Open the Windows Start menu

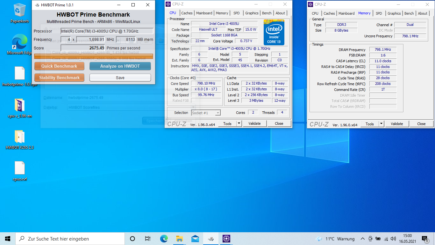8,239
